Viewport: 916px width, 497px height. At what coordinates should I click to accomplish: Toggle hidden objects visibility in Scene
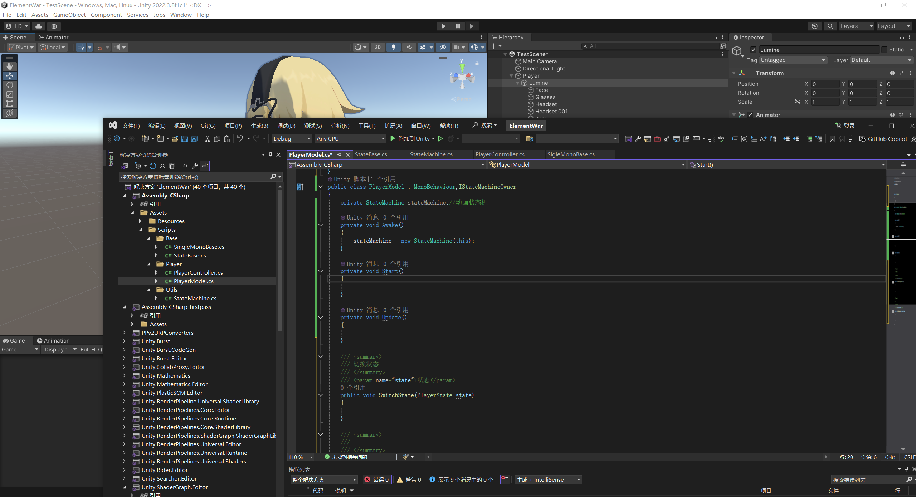coord(443,47)
